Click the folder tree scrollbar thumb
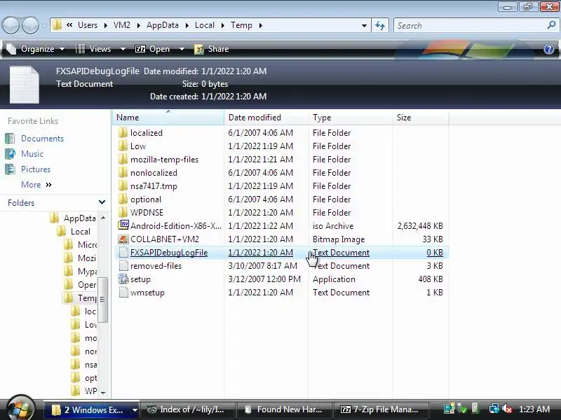The height and width of the screenshot is (420, 561). pyautogui.click(x=103, y=300)
